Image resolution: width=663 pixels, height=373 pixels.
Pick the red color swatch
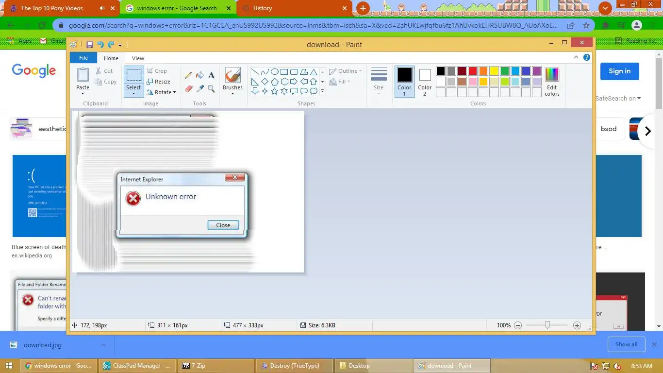point(473,71)
